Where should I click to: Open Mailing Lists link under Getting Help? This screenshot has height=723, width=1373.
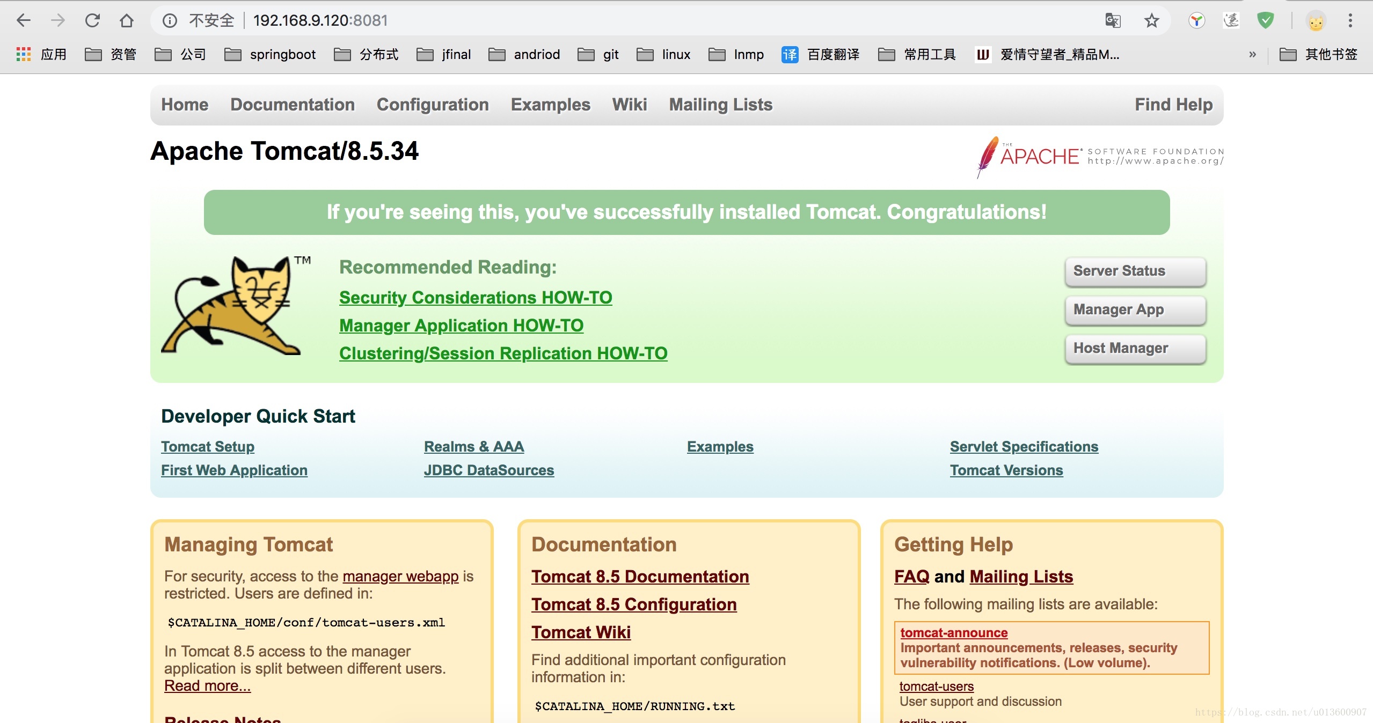pos(1021,577)
